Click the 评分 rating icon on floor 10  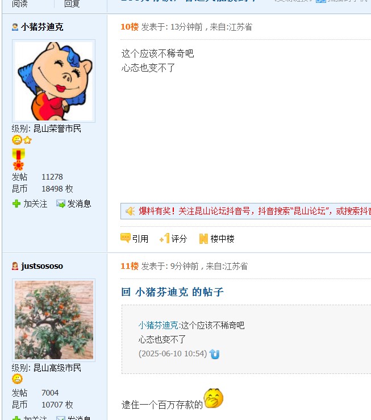(x=165, y=238)
